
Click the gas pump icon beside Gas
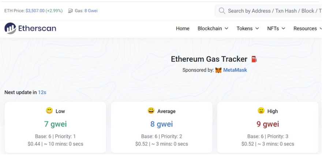[70, 11]
